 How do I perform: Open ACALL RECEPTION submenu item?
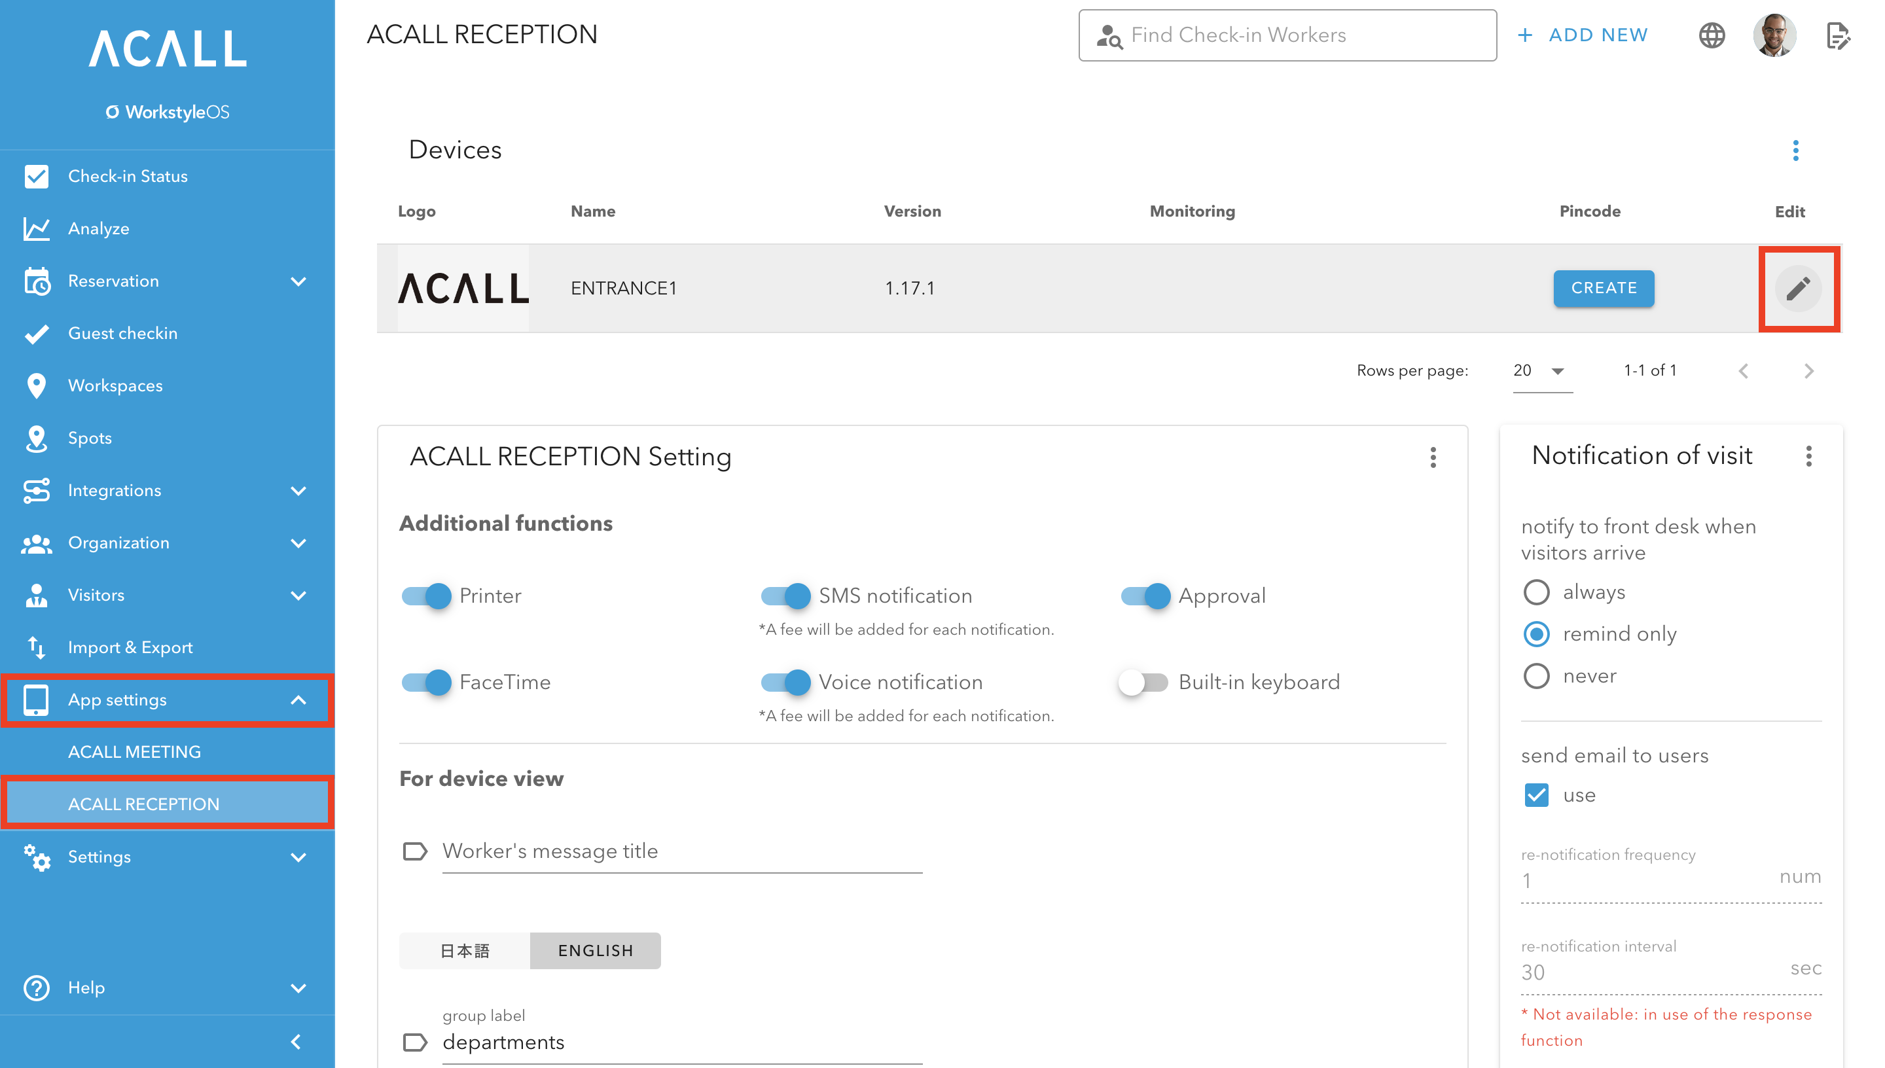pyautogui.click(x=168, y=804)
